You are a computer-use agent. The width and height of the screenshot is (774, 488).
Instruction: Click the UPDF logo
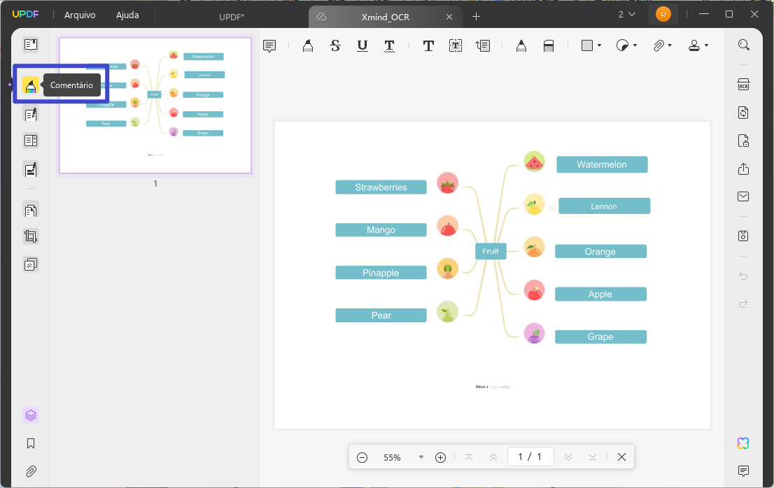click(26, 14)
